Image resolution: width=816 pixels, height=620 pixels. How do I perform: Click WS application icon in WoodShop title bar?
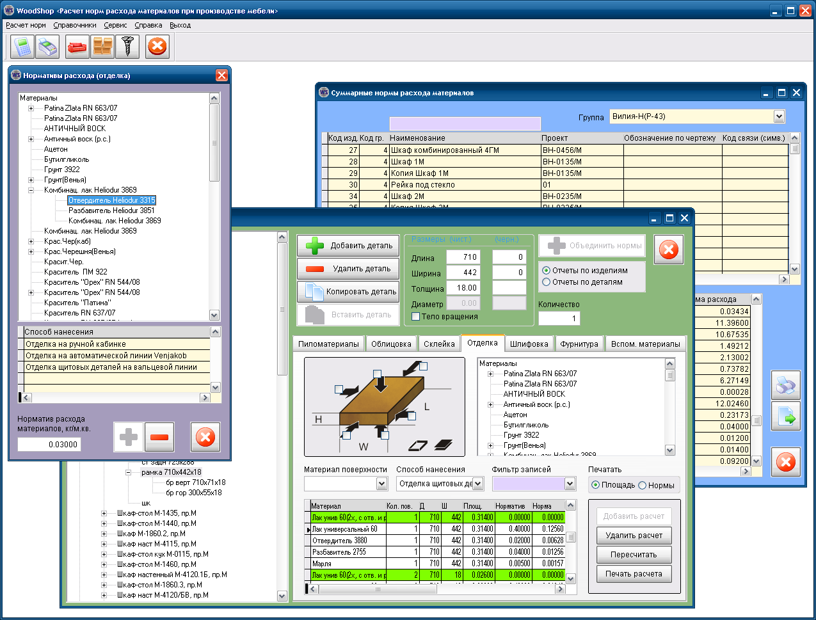[x=8, y=11]
